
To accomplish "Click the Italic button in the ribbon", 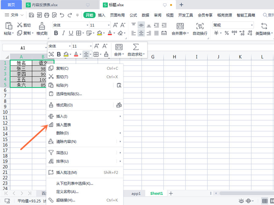I will coord(64,33).
